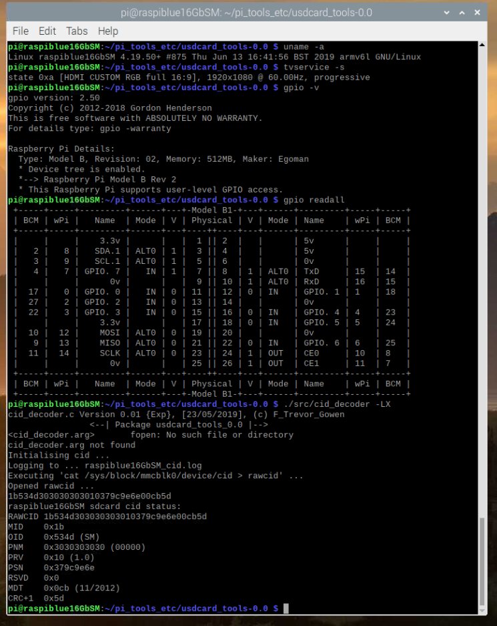Click the 'Gordon Henderson' copyright line

[110, 108]
